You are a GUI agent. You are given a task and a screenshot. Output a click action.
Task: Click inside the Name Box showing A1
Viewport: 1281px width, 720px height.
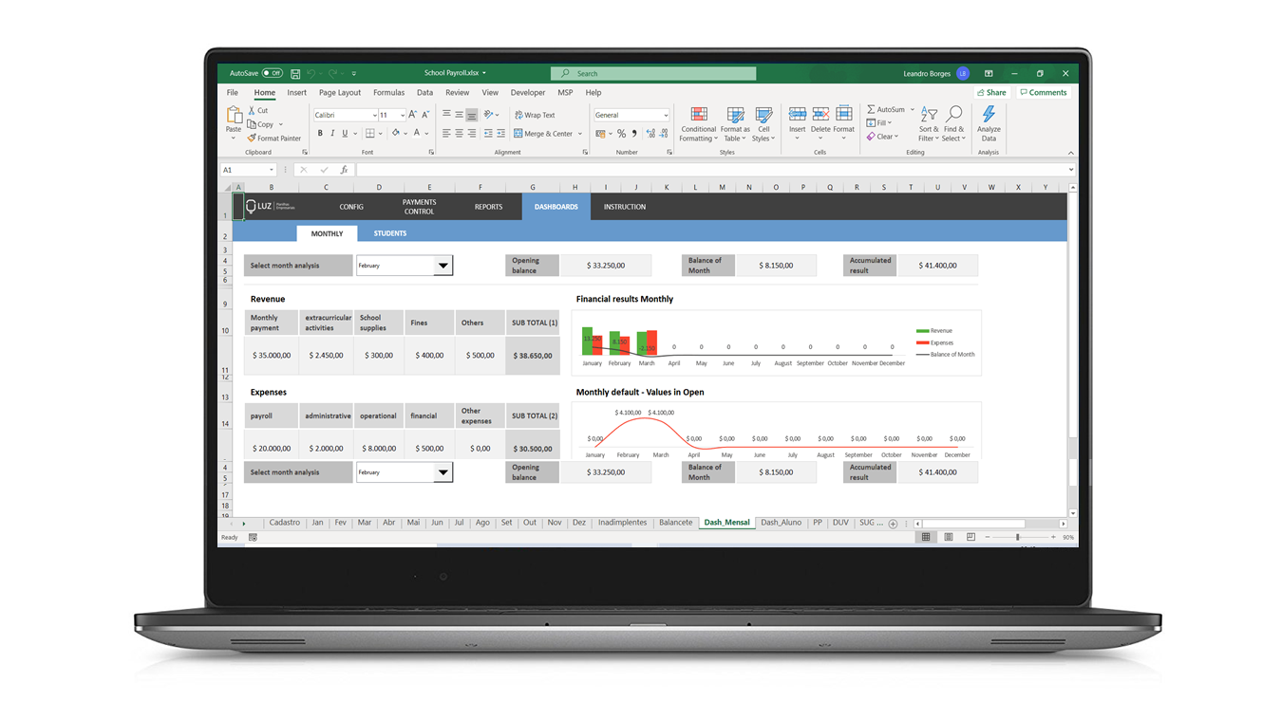pyautogui.click(x=245, y=169)
